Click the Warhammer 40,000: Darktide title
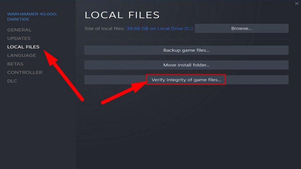301x169 pixels. tap(32, 16)
